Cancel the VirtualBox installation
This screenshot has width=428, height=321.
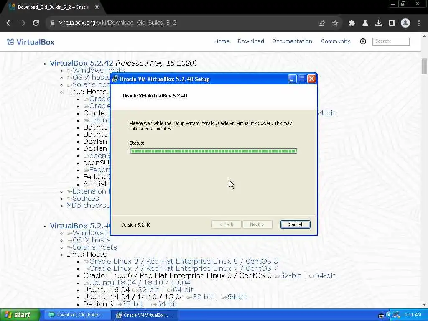point(295,224)
